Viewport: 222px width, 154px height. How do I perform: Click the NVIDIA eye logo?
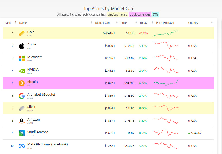22,70
